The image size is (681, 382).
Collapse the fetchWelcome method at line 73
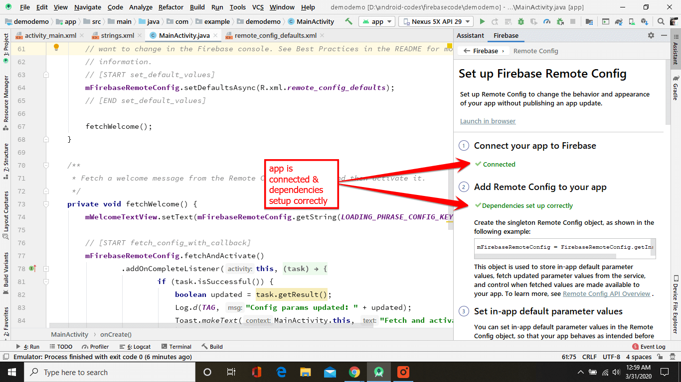click(46, 204)
